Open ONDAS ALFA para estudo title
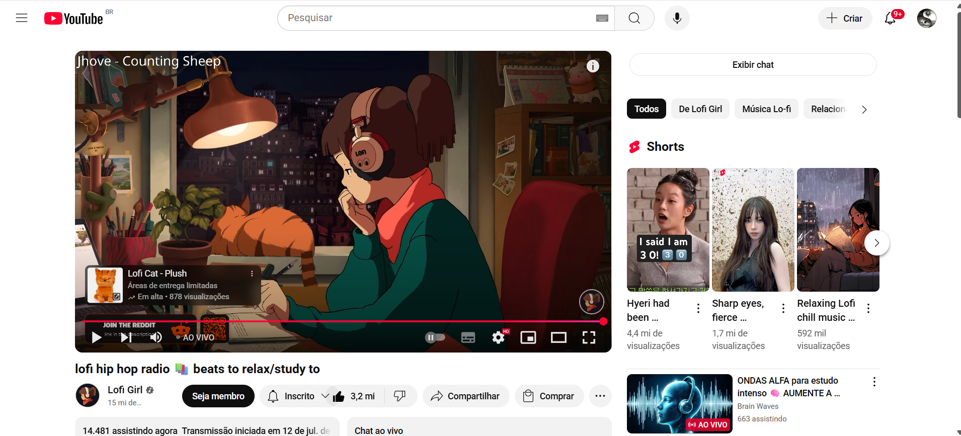Image resolution: width=961 pixels, height=436 pixels. [788, 387]
